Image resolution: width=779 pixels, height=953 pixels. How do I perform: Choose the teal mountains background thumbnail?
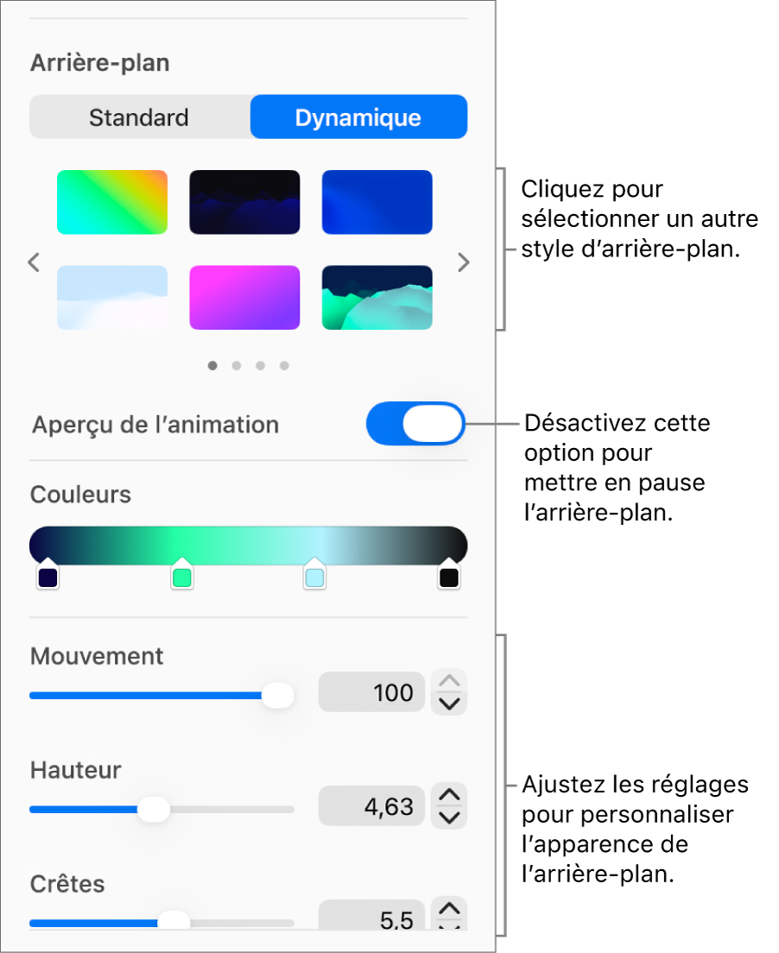pos(377,298)
